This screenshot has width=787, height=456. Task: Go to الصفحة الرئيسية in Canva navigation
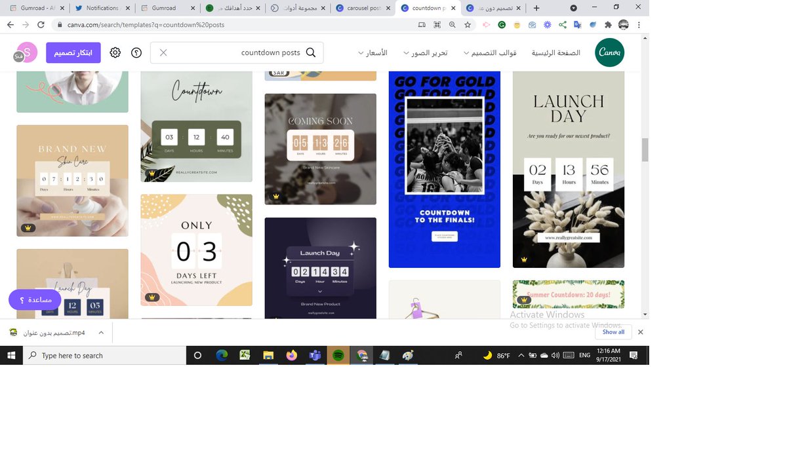pos(555,52)
